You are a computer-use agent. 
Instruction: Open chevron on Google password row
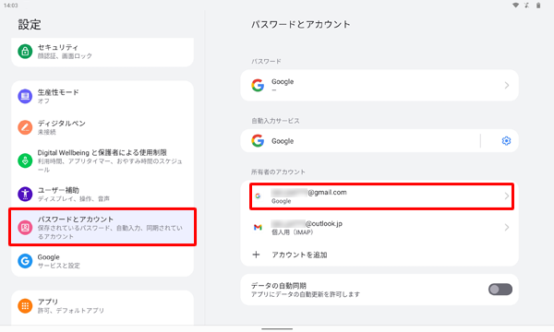507,86
